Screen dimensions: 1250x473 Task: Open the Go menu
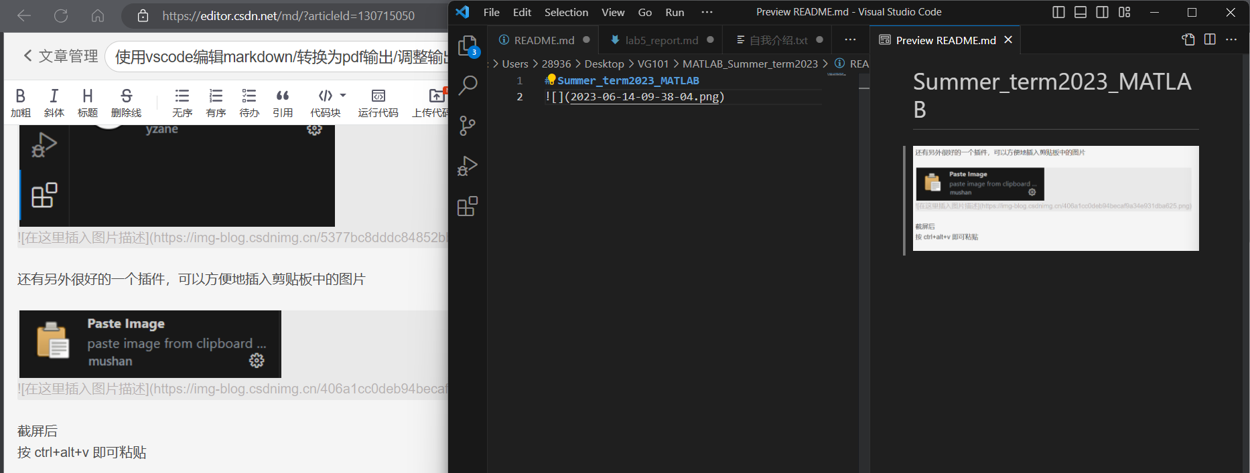pos(645,12)
